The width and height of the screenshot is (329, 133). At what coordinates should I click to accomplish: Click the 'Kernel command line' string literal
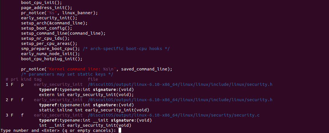point(83,69)
